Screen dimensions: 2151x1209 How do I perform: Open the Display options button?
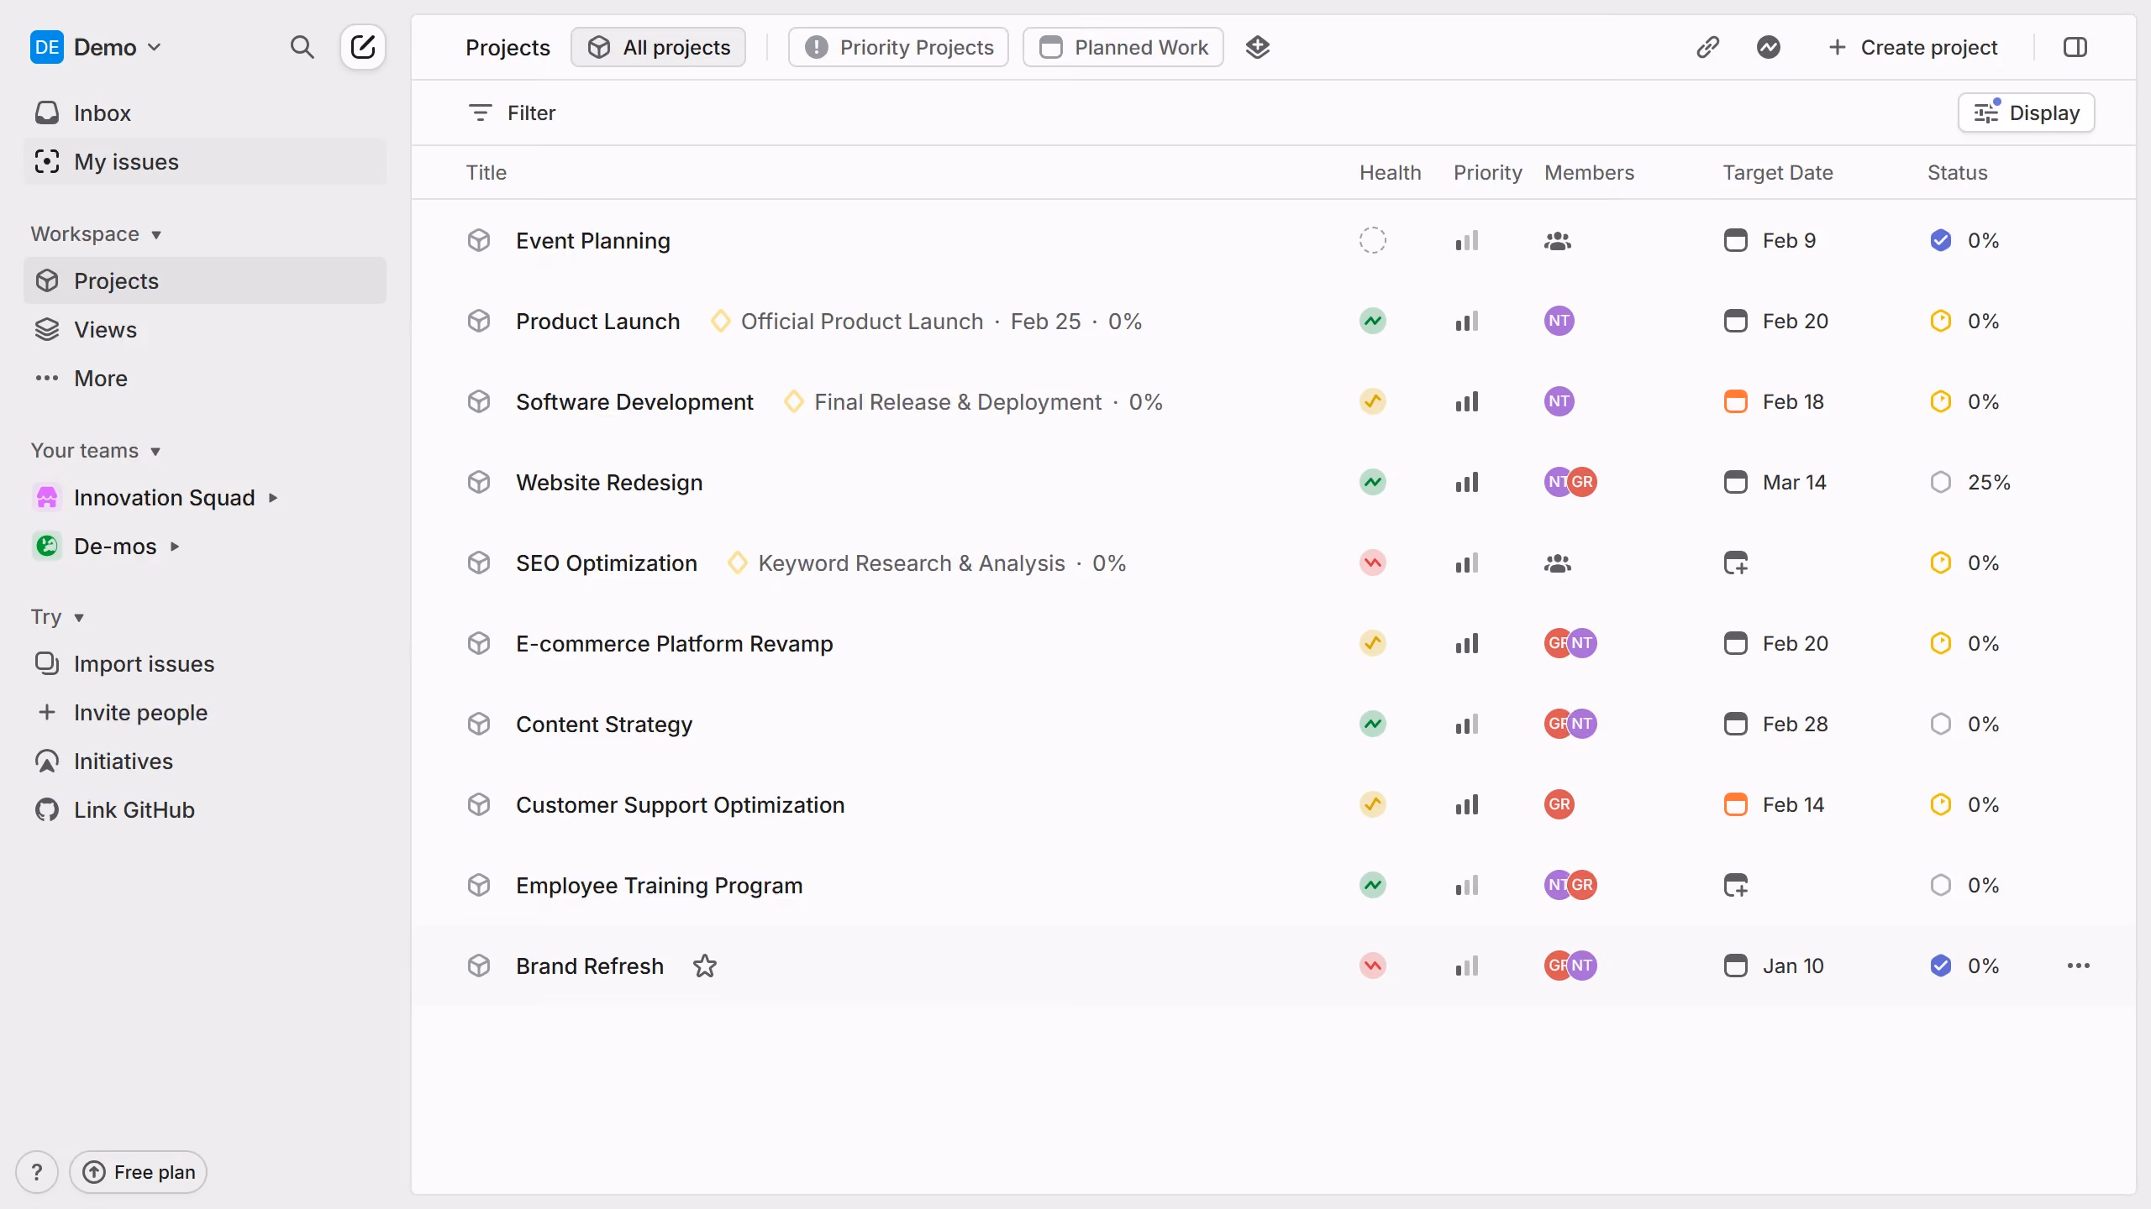[x=2026, y=113]
